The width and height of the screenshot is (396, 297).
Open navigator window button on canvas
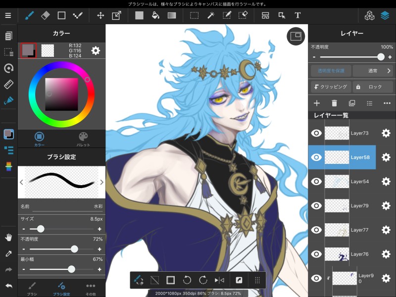(296, 36)
